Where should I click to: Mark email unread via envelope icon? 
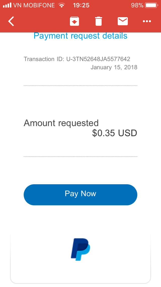[x=123, y=21]
